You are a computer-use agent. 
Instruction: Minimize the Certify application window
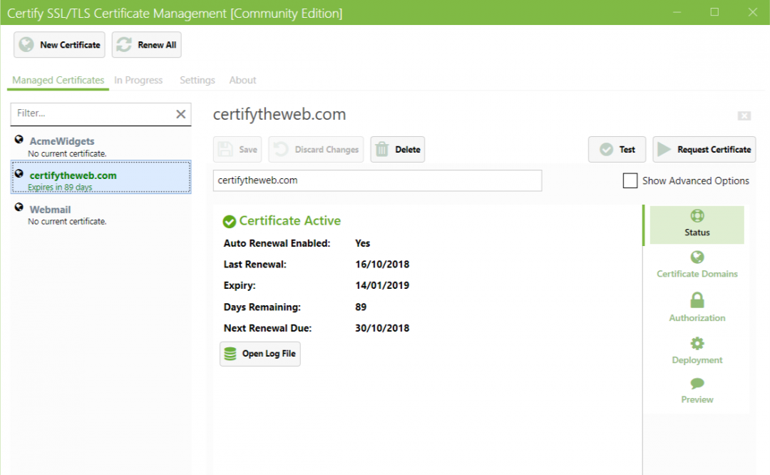(x=677, y=12)
